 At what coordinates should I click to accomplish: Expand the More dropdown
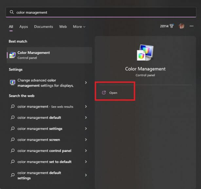click(x=79, y=27)
